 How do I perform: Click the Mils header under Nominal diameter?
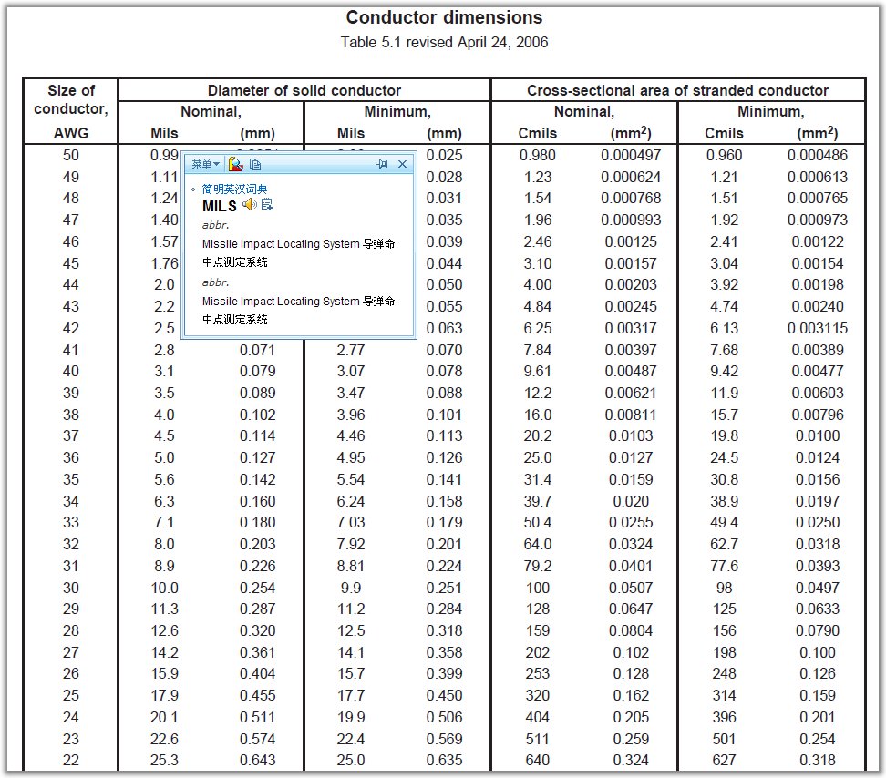[164, 133]
